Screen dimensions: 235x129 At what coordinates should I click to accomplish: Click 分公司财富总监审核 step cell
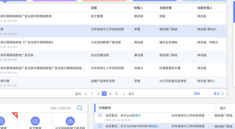(x=173, y=81)
